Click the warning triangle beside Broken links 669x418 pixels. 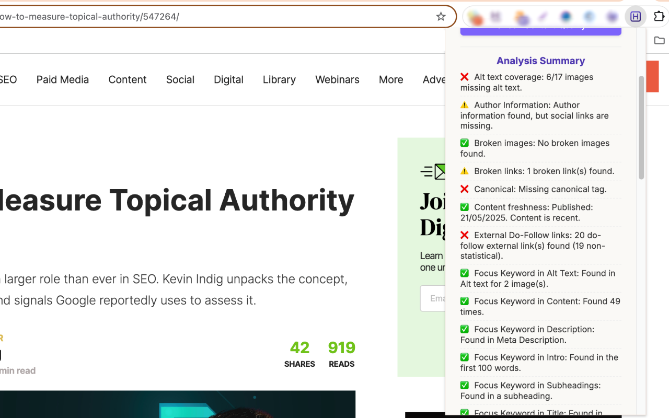coord(464,170)
